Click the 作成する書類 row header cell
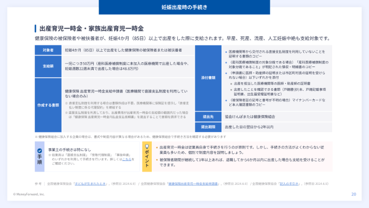369x208 pixels. point(48,105)
